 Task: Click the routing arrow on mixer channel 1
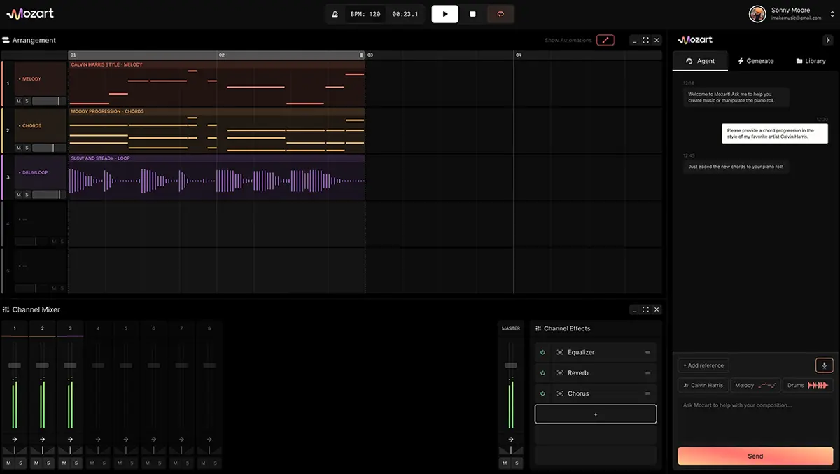tap(15, 440)
